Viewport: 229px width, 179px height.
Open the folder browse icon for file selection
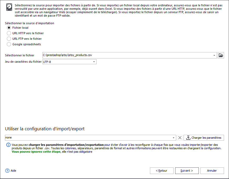[x=221, y=55]
